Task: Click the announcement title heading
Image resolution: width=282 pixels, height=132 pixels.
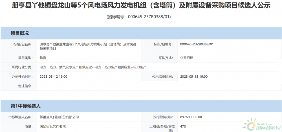Action: 141,6
